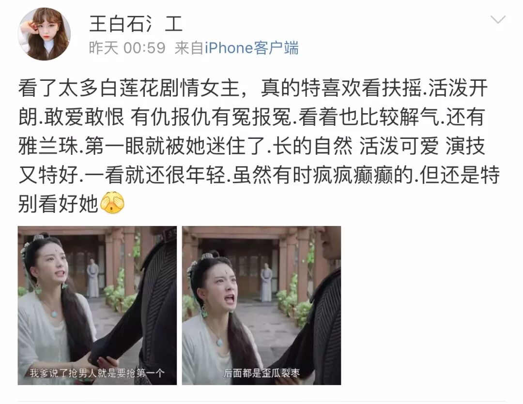
Task: Open the poster's profile avatar
Action: click(44, 34)
